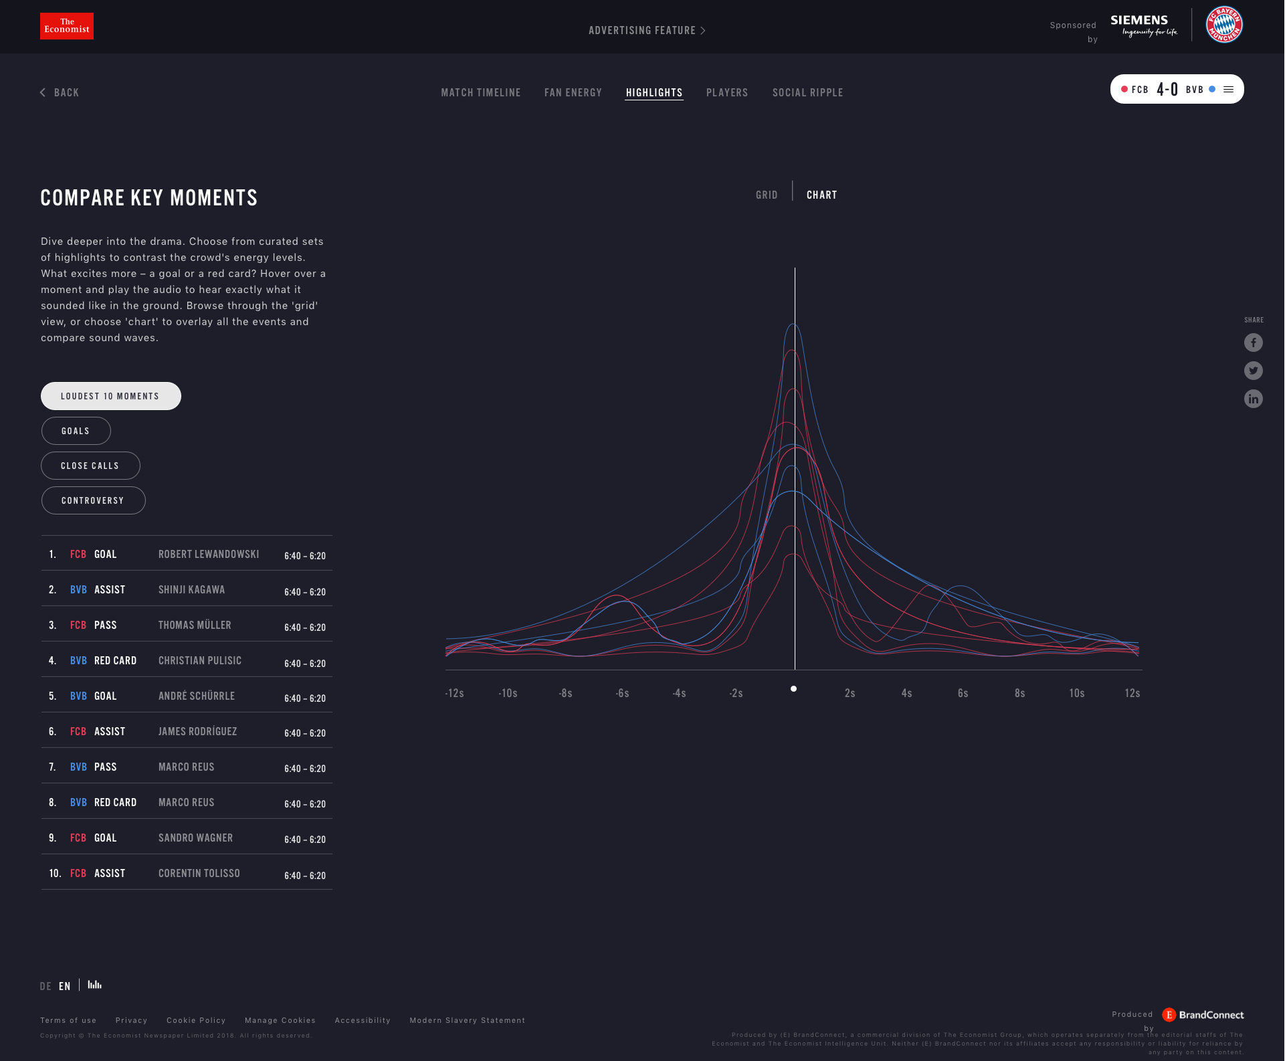
Task: Select the Goals highlight set
Action: (x=76, y=431)
